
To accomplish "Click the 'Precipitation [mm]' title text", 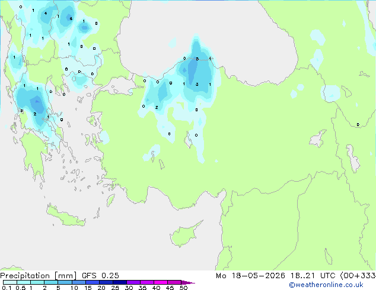I will tap(39, 276).
